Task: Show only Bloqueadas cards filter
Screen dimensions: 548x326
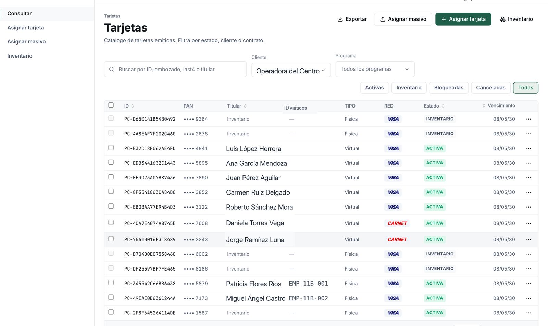Action: 449,88
